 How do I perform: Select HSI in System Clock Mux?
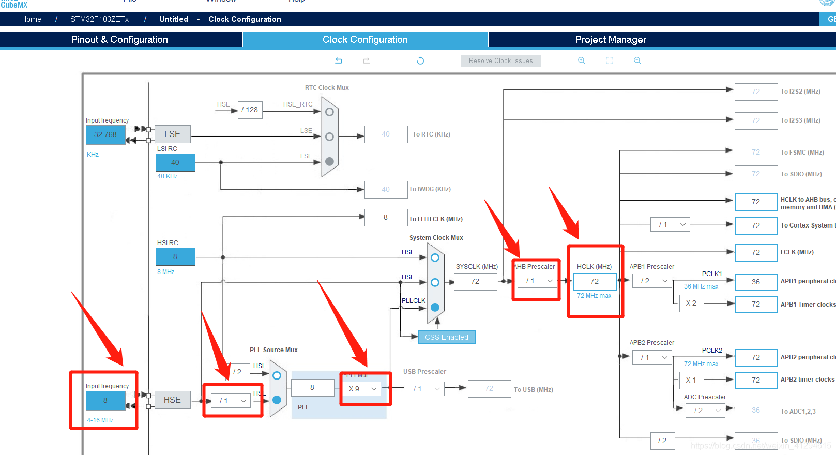(435, 257)
